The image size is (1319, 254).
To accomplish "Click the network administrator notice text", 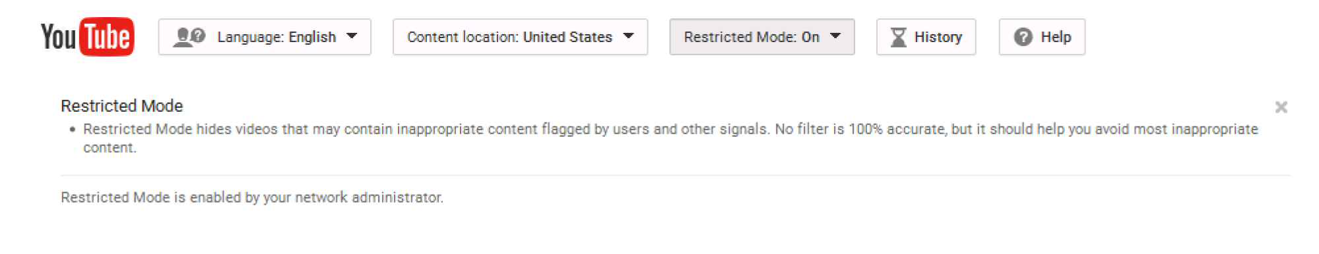I will (252, 197).
